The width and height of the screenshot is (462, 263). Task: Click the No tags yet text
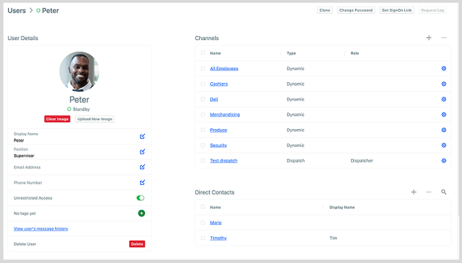coord(25,213)
